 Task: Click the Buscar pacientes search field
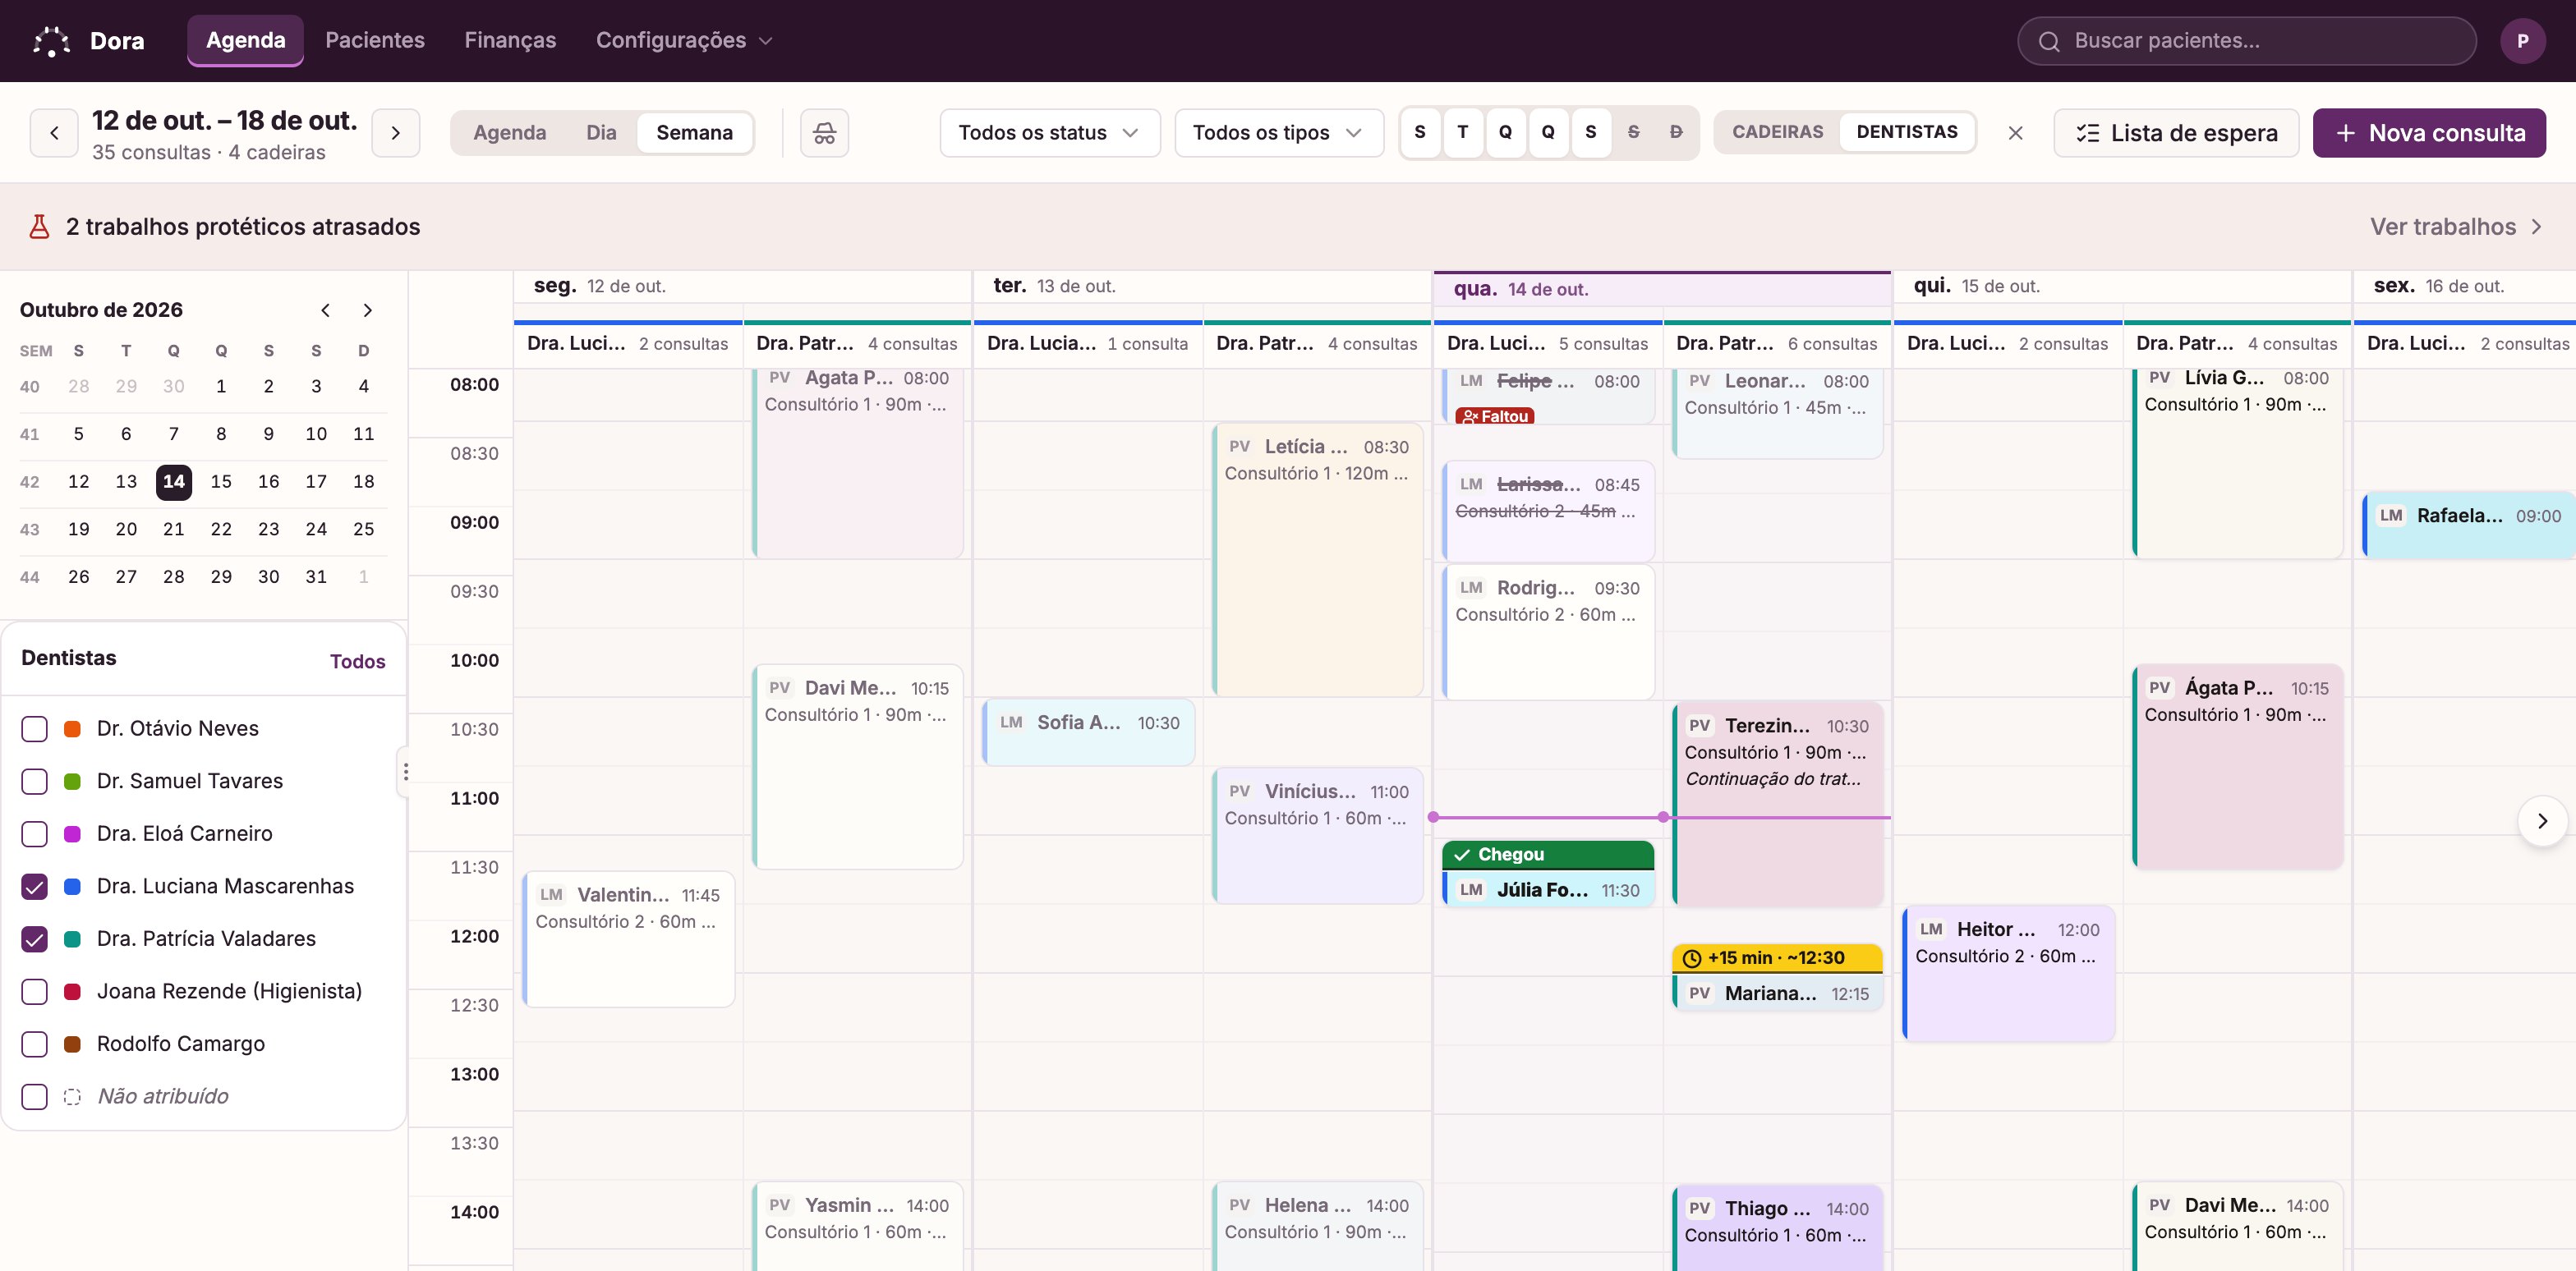click(x=2246, y=41)
